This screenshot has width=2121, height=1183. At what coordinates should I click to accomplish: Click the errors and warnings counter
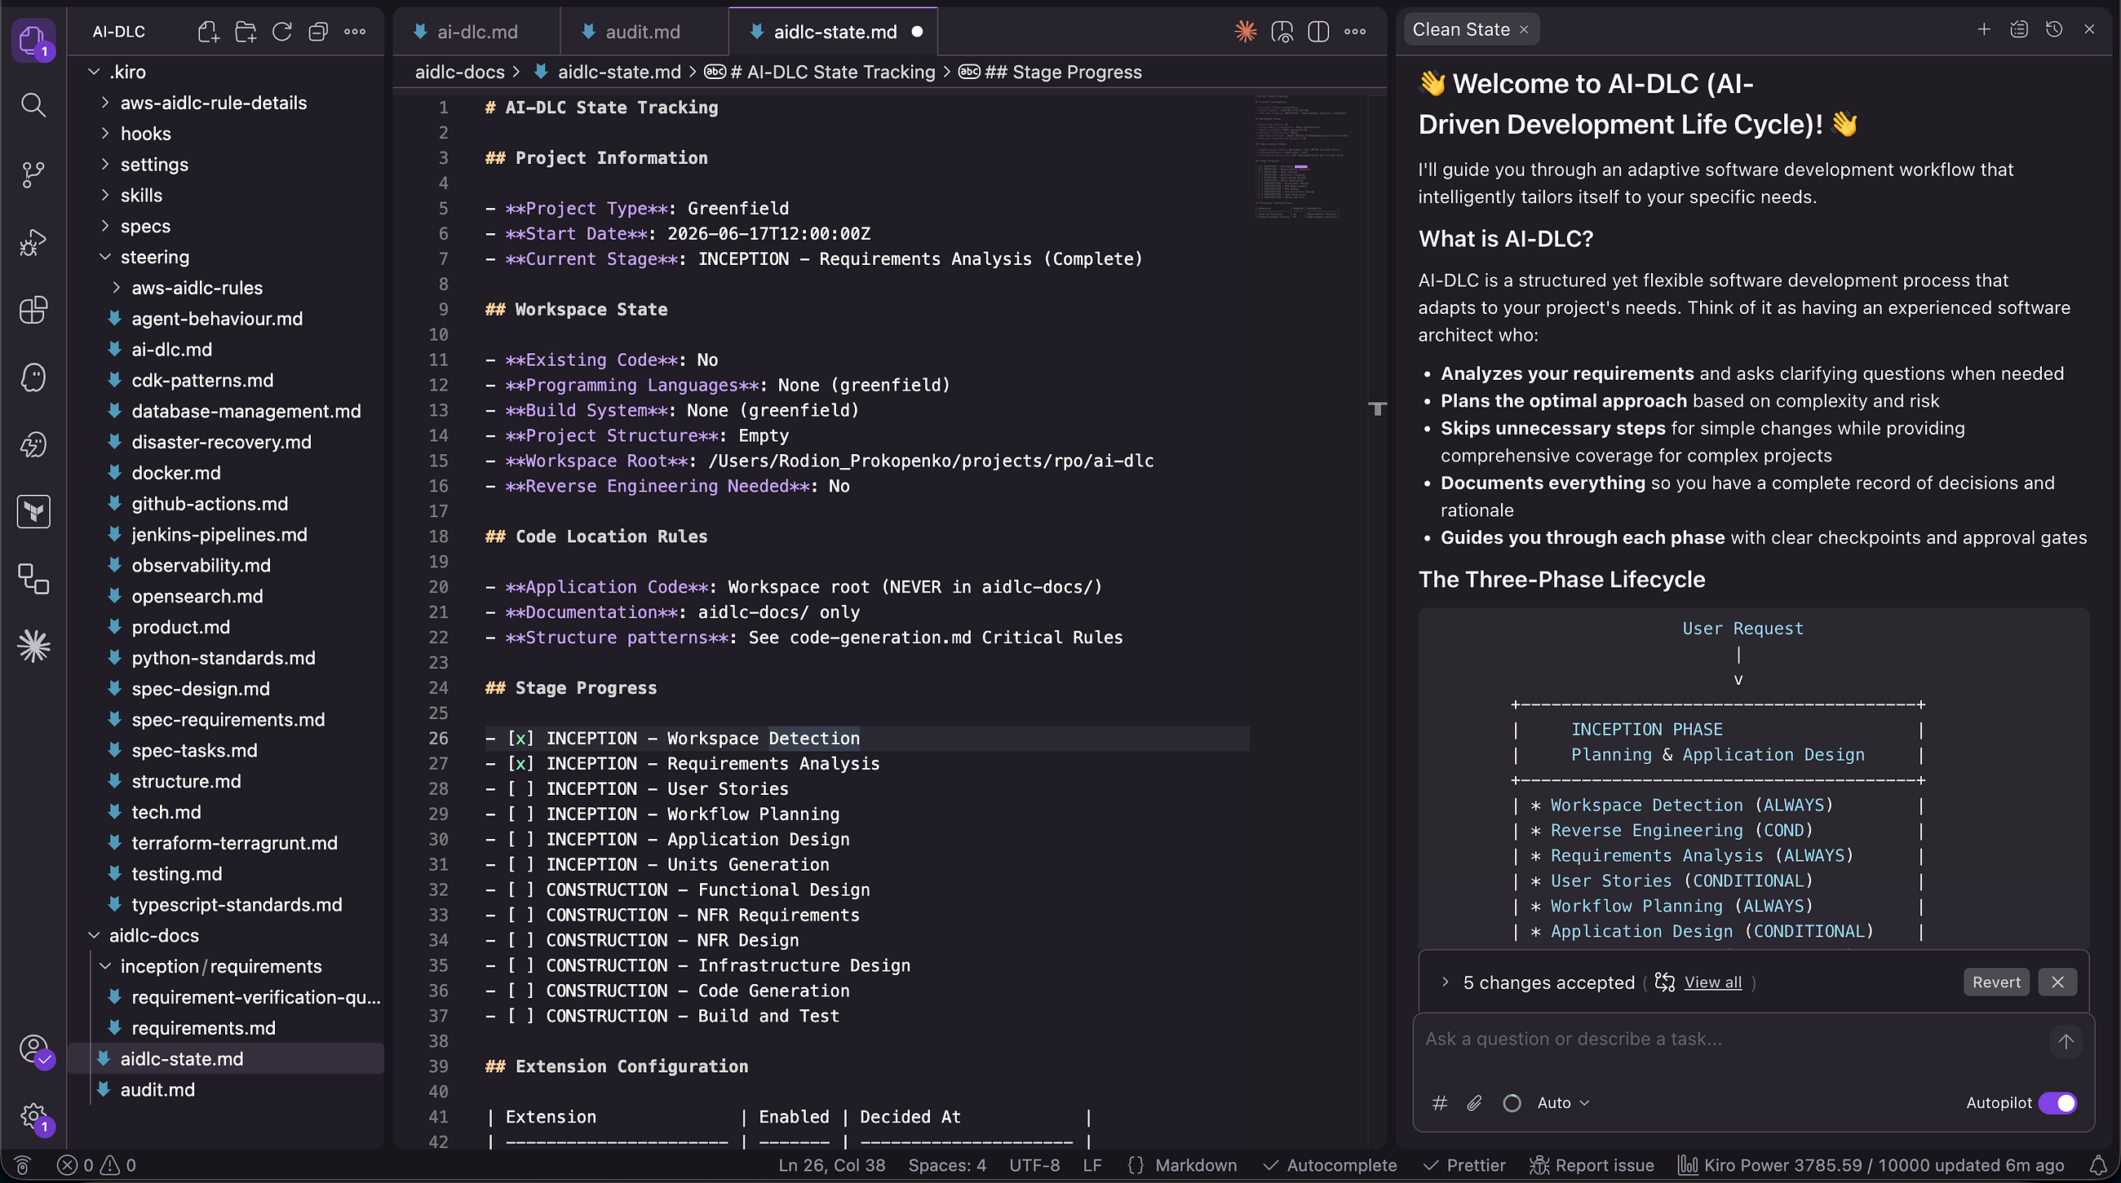pyautogui.click(x=97, y=1165)
